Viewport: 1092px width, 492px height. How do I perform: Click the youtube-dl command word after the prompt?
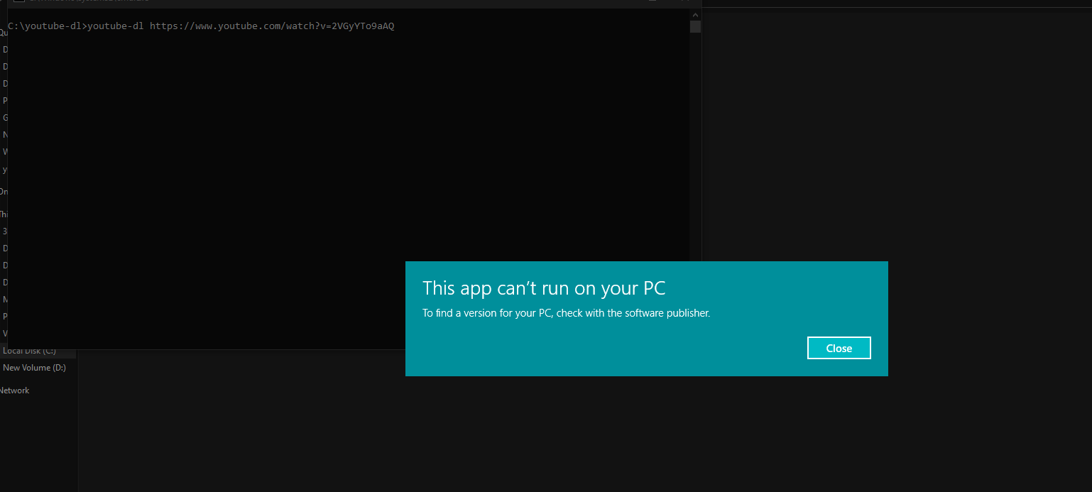point(115,26)
